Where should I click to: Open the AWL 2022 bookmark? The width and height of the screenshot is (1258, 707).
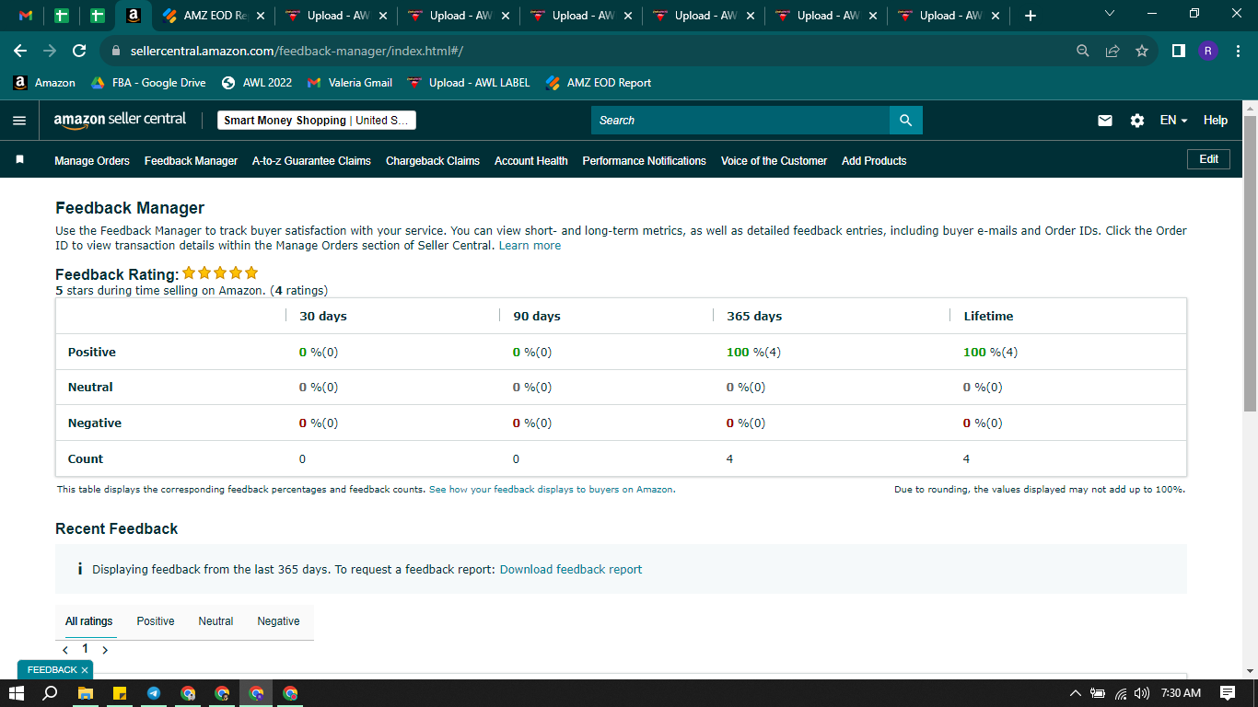point(257,83)
